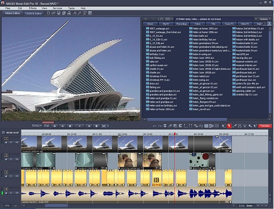The width and height of the screenshot is (274, 209).
Task: Click the record button with round dot
Action: tap(96, 126)
